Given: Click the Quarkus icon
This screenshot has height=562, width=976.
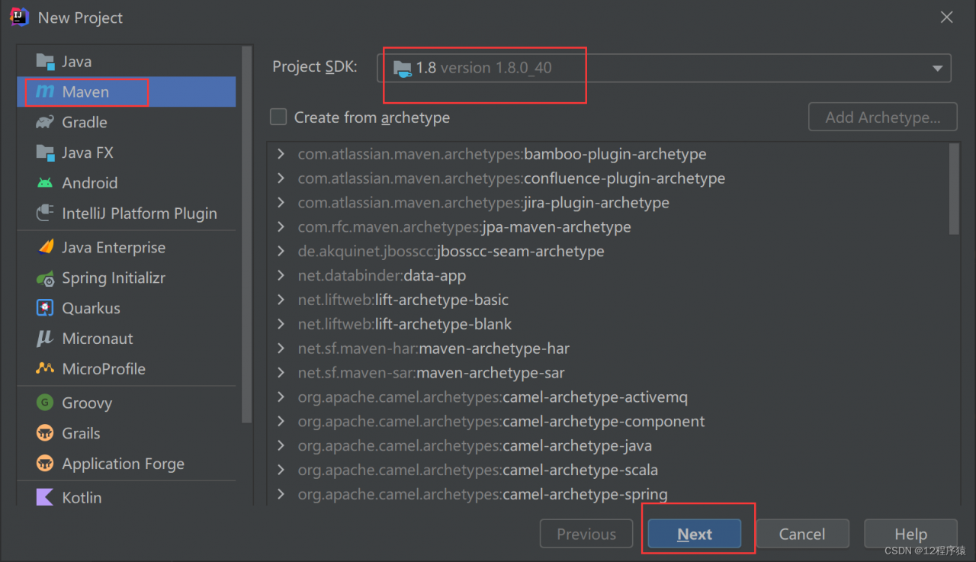Looking at the screenshot, I should pos(45,308).
